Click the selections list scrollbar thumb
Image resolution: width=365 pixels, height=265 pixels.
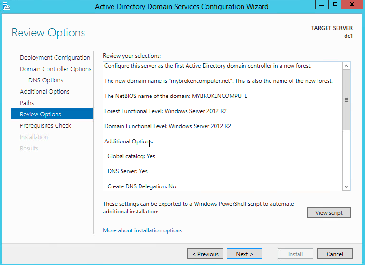pos(346,100)
